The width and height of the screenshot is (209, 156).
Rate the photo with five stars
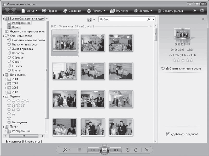point(191,60)
